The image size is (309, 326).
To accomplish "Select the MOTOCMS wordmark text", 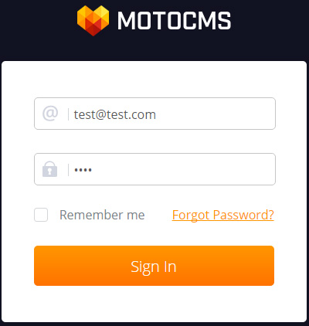I will [x=175, y=21].
